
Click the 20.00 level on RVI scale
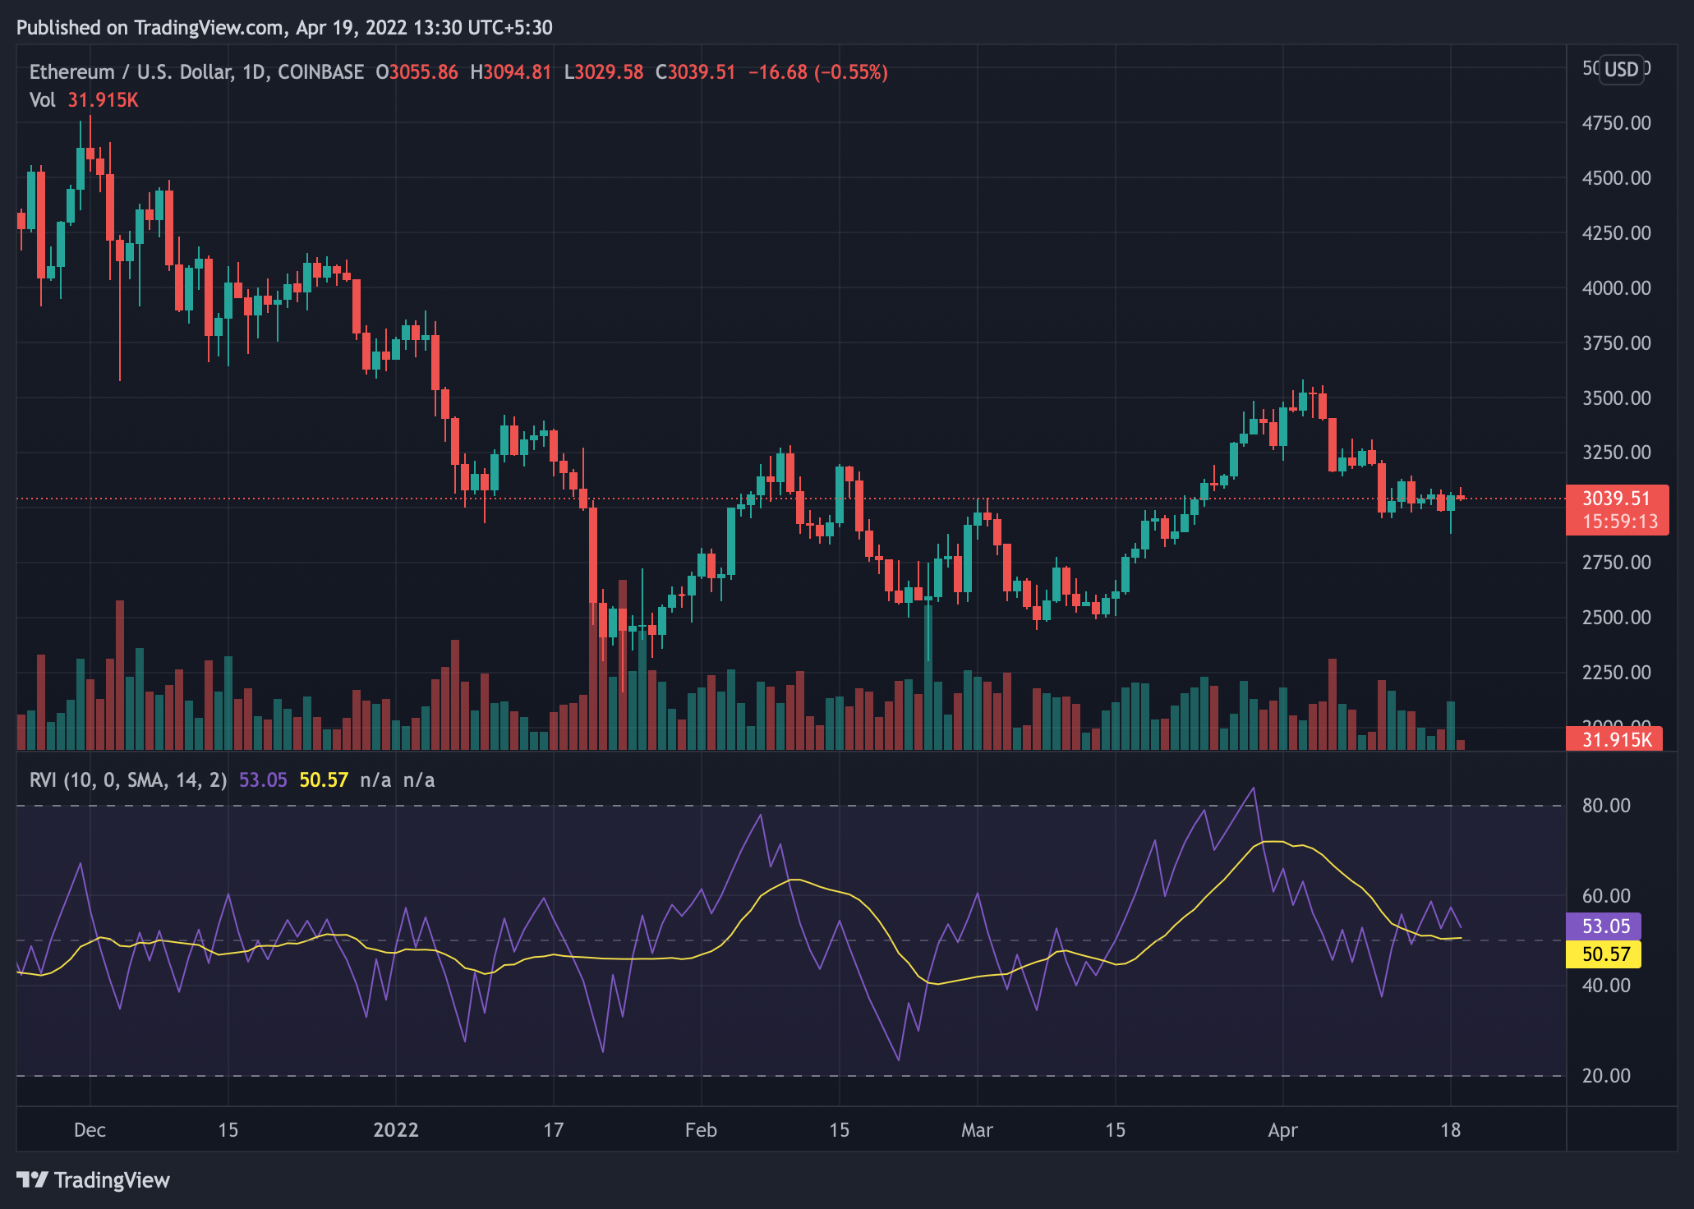tap(1606, 1076)
